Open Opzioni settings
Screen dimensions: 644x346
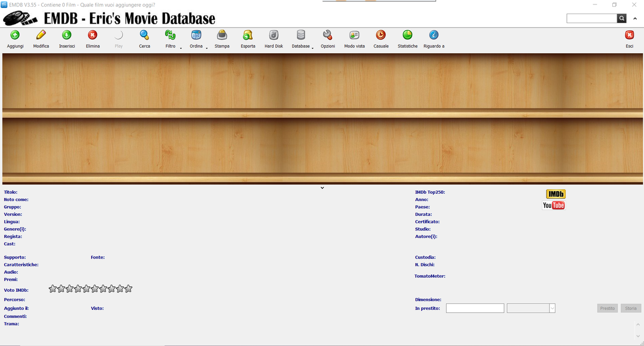(328, 35)
